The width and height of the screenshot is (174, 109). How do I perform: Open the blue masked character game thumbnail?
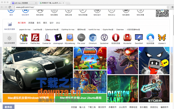point(154,60)
